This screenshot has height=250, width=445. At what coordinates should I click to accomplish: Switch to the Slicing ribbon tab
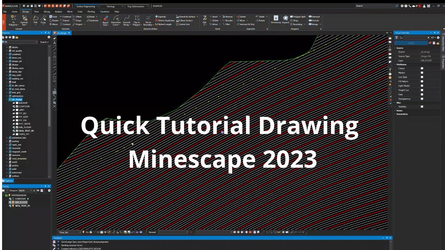[47, 11]
